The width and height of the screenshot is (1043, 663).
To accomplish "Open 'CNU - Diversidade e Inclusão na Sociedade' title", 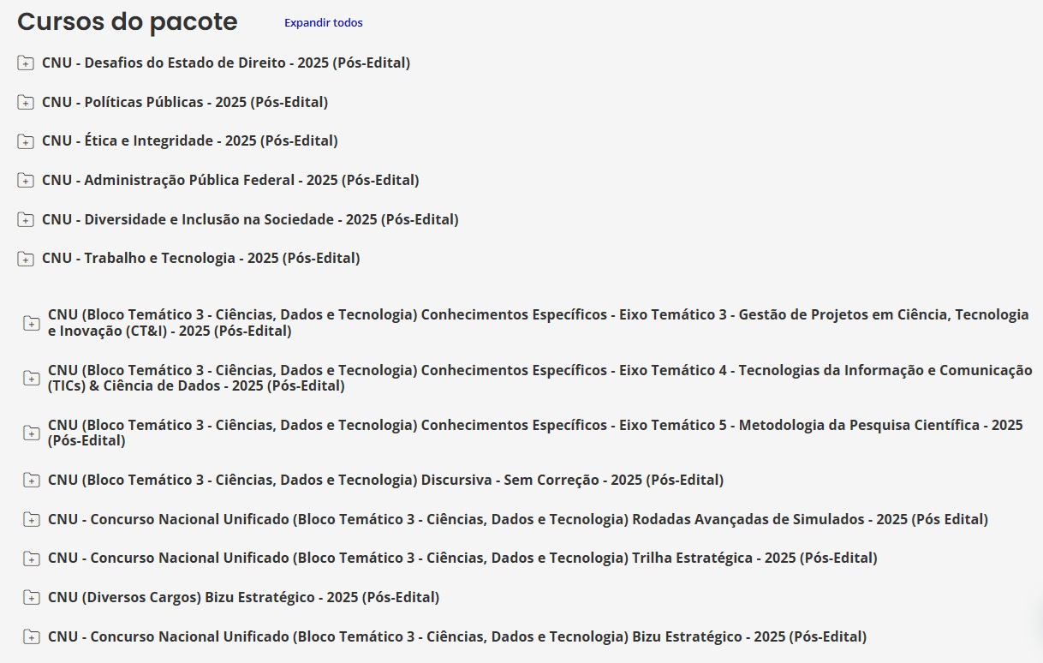I will point(250,219).
